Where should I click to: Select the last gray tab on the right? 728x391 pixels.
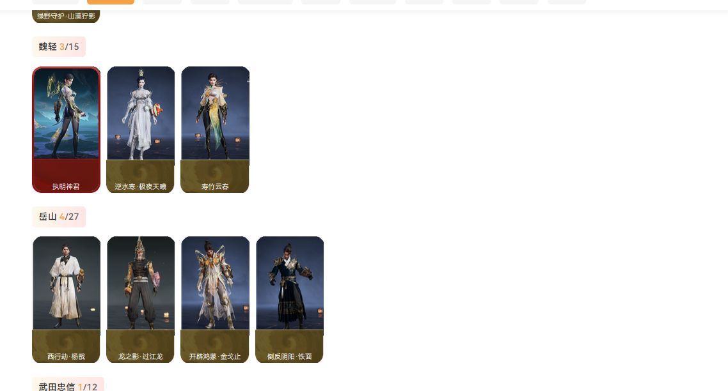pyautogui.click(x=566, y=2)
